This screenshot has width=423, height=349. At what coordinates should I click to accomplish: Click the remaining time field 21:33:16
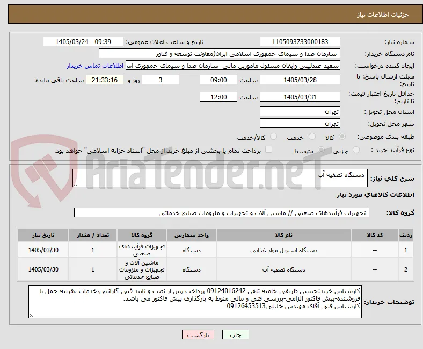tap(105, 80)
